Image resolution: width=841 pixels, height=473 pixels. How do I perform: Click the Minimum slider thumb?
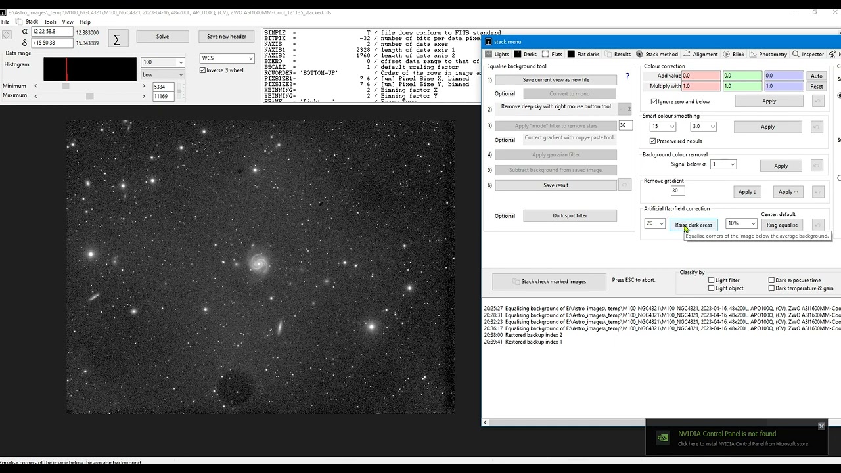65,86
